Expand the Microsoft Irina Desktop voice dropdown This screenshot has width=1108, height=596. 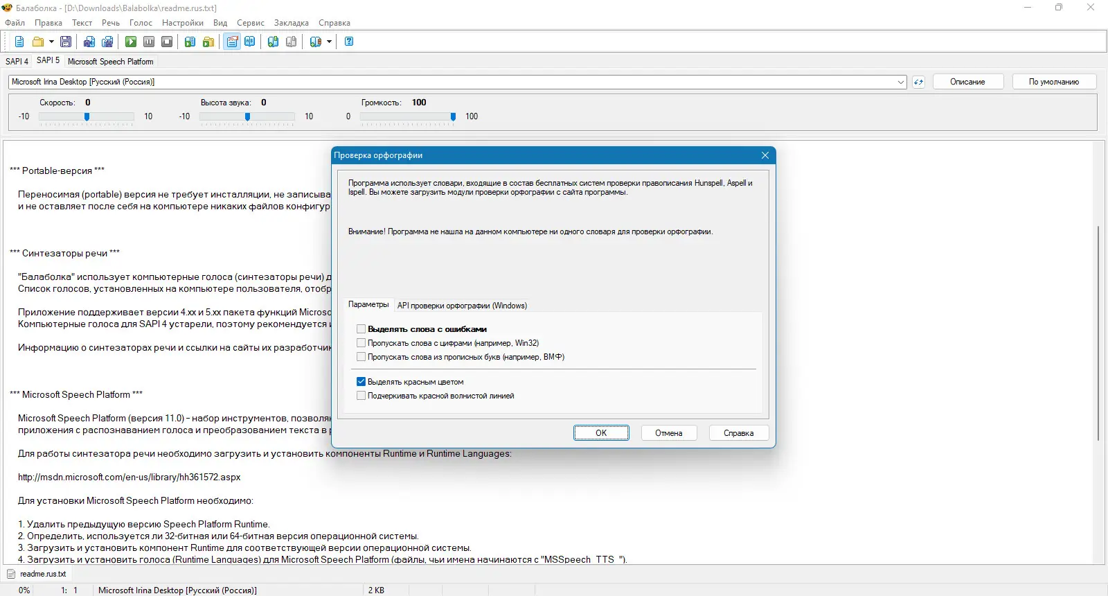[x=901, y=82]
